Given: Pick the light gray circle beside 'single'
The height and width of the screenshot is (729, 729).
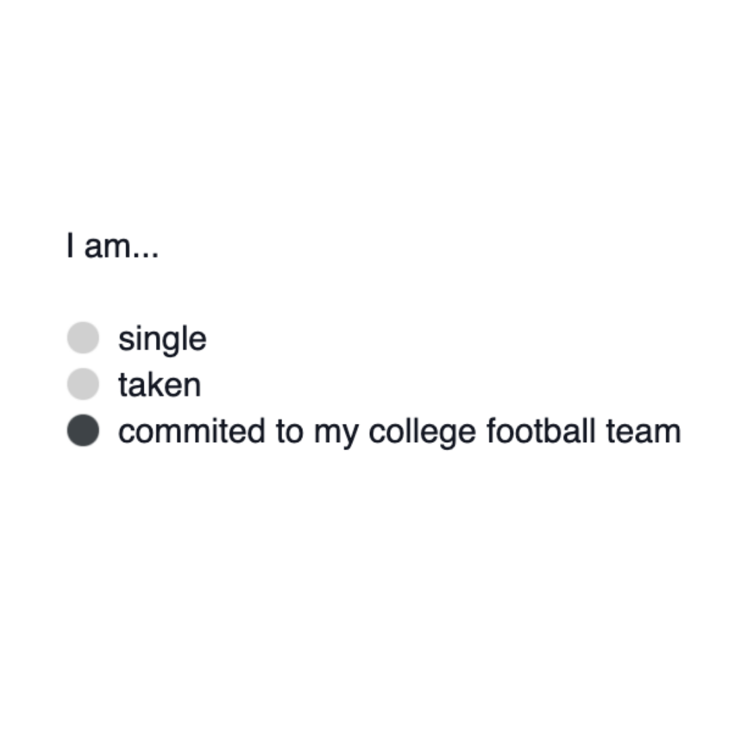Looking at the screenshot, I should [83, 337].
